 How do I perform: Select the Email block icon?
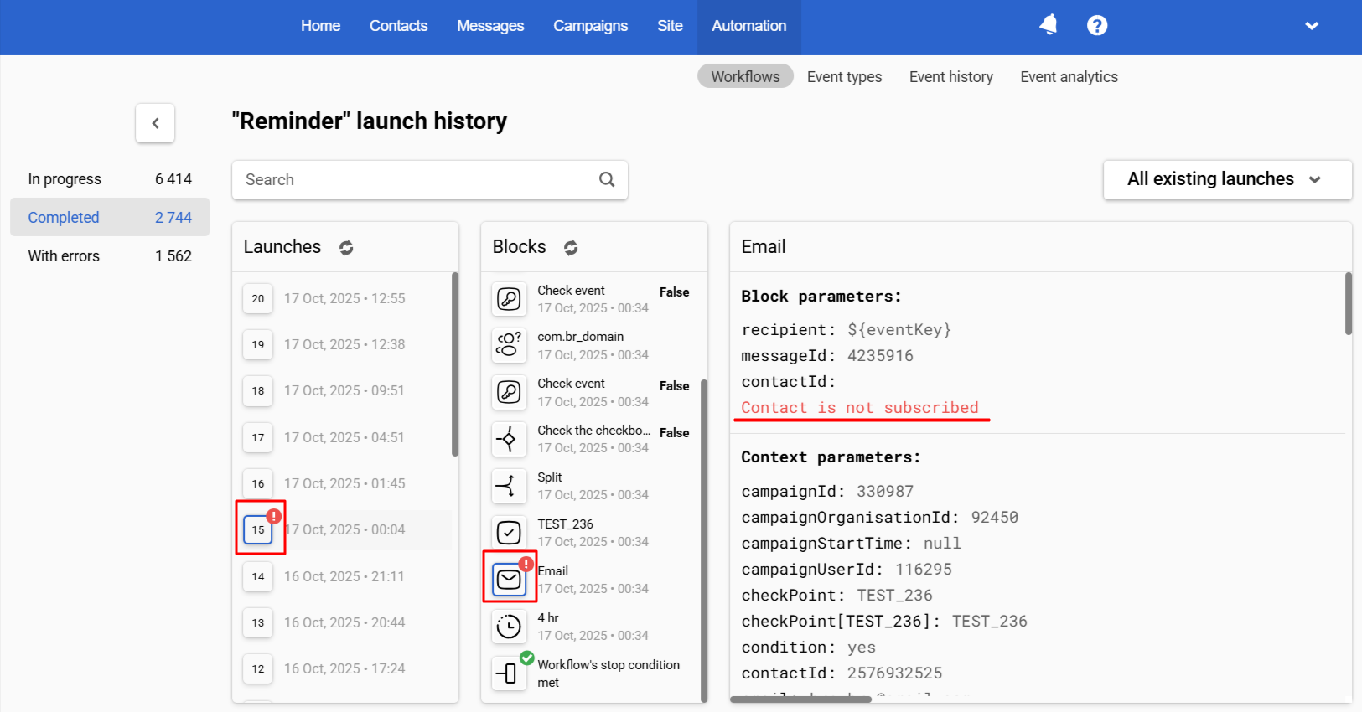coord(509,579)
